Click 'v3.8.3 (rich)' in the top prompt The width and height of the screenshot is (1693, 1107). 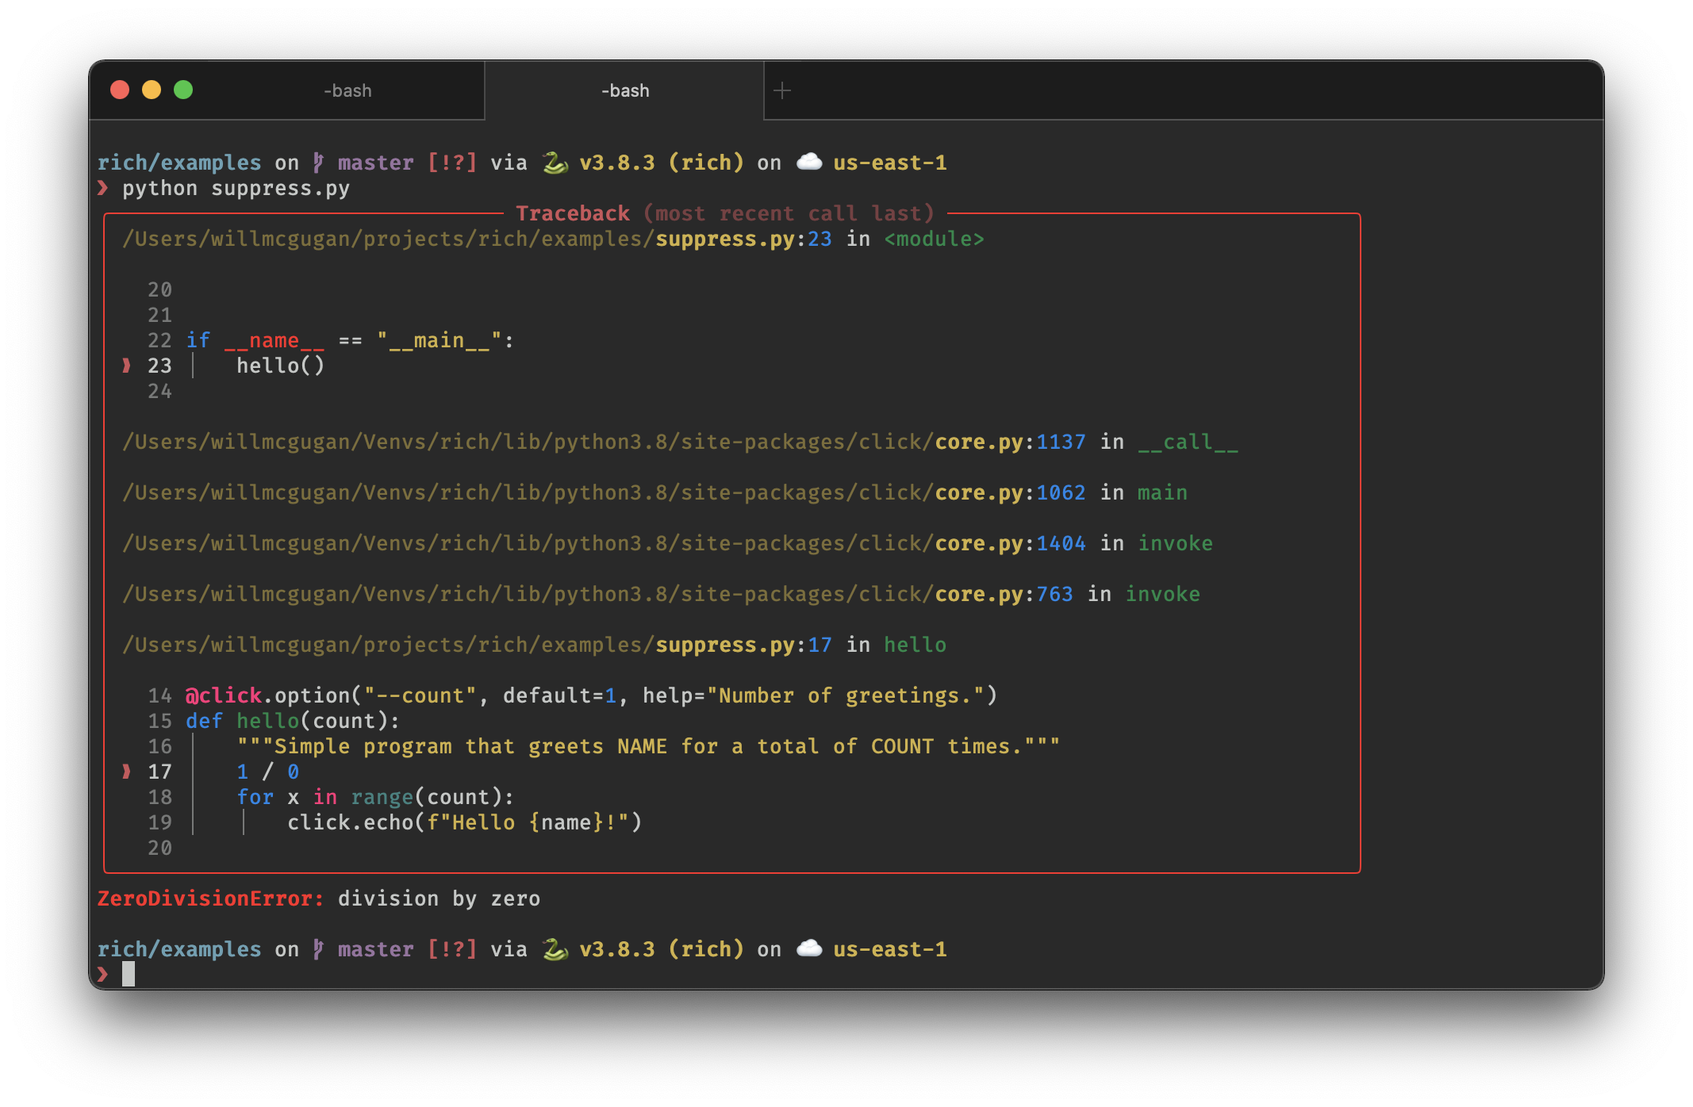pos(661,163)
